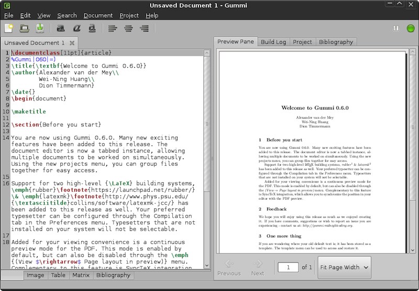Open the Matrix insert tab
This screenshot has width=419, height=291.
(x=81, y=275)
